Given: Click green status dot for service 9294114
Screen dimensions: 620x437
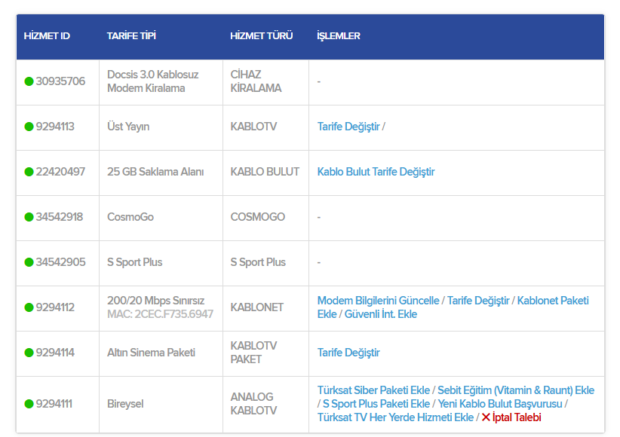Looking at the screenshot, I should pyautogui.click(x=29, y=353).
